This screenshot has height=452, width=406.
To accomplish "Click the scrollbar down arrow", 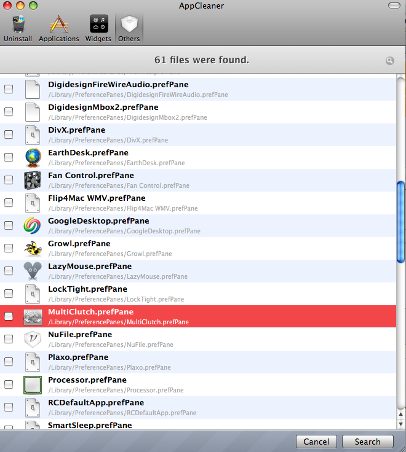I will [x=400, y=424].
